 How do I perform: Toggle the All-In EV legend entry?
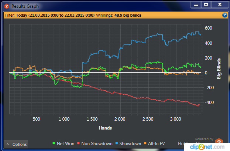click(154, 144)
